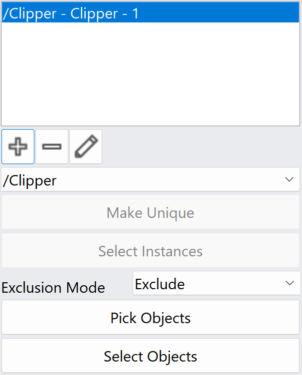Screen dimensions: 302x375
Task: Click the Select Objects button
Action: tap(151, 356)
